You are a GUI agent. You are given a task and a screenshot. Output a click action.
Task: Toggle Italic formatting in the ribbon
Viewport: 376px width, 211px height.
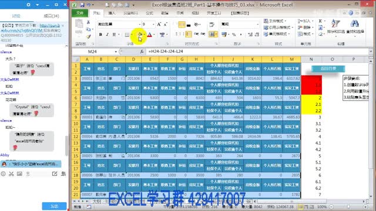pos(107,35)
